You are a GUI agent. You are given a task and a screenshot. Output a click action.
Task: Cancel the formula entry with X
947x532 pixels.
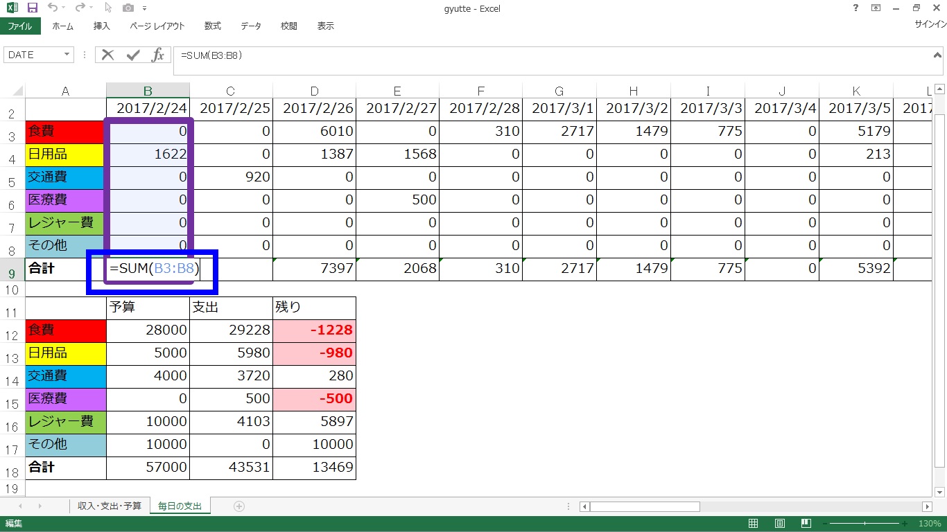[107, 55]
